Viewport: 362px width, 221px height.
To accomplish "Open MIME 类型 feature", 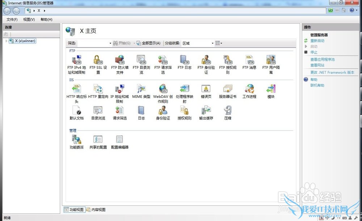I will point(141,91).
